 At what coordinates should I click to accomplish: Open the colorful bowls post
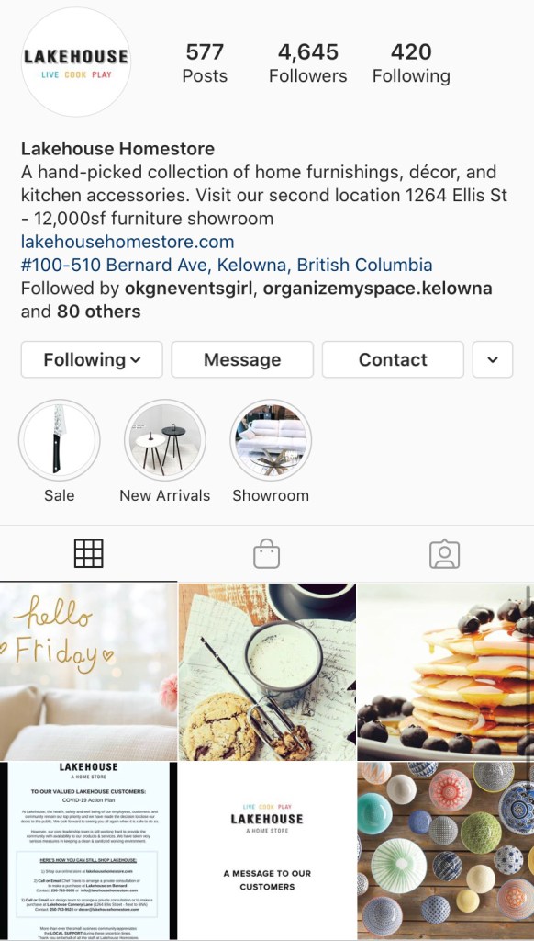[x=445, y=851]
